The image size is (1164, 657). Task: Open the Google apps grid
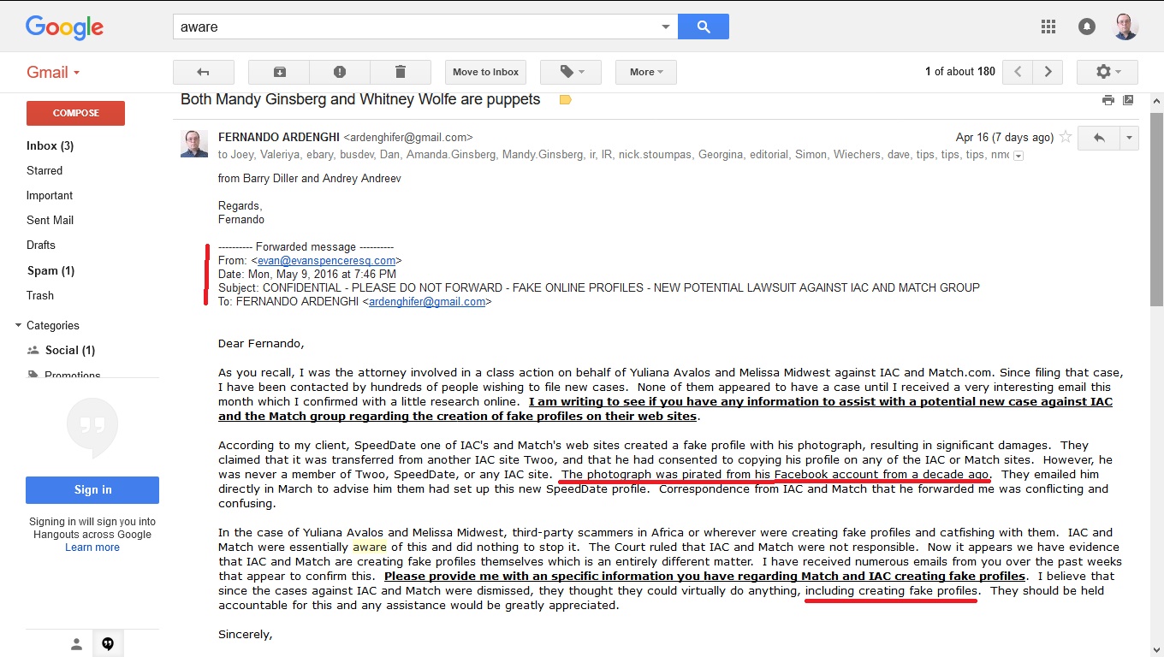(1048, 27)
